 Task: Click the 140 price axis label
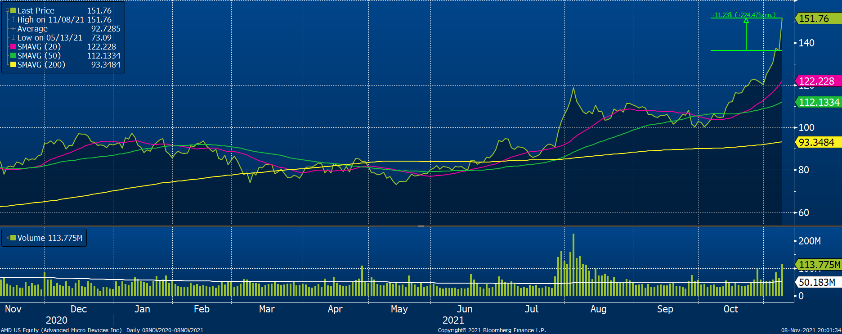[806, 43]
